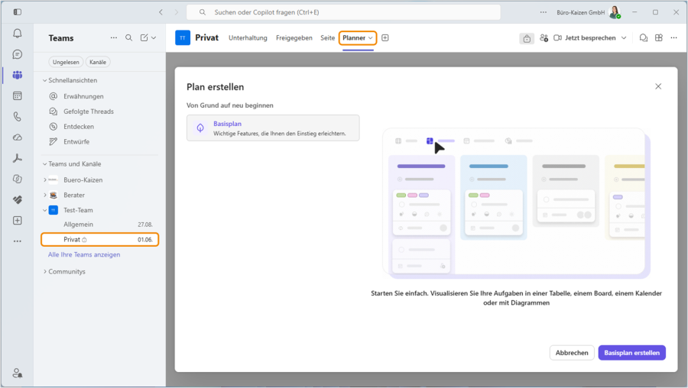Click the Test-Team team name
Image resolution: width=688 pixels, height=388 pixels.
click(78, 211)
